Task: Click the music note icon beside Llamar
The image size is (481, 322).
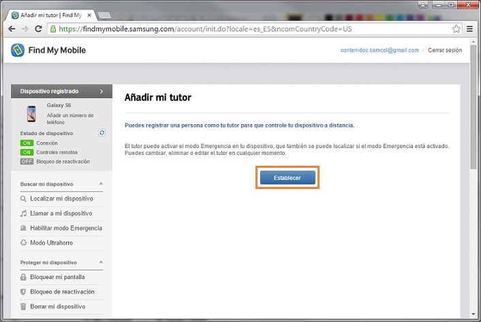Action: 23,214
